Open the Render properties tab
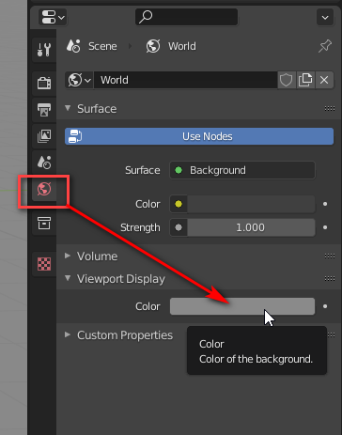Screen dimensions: 342x435 (x=44, y=84)
